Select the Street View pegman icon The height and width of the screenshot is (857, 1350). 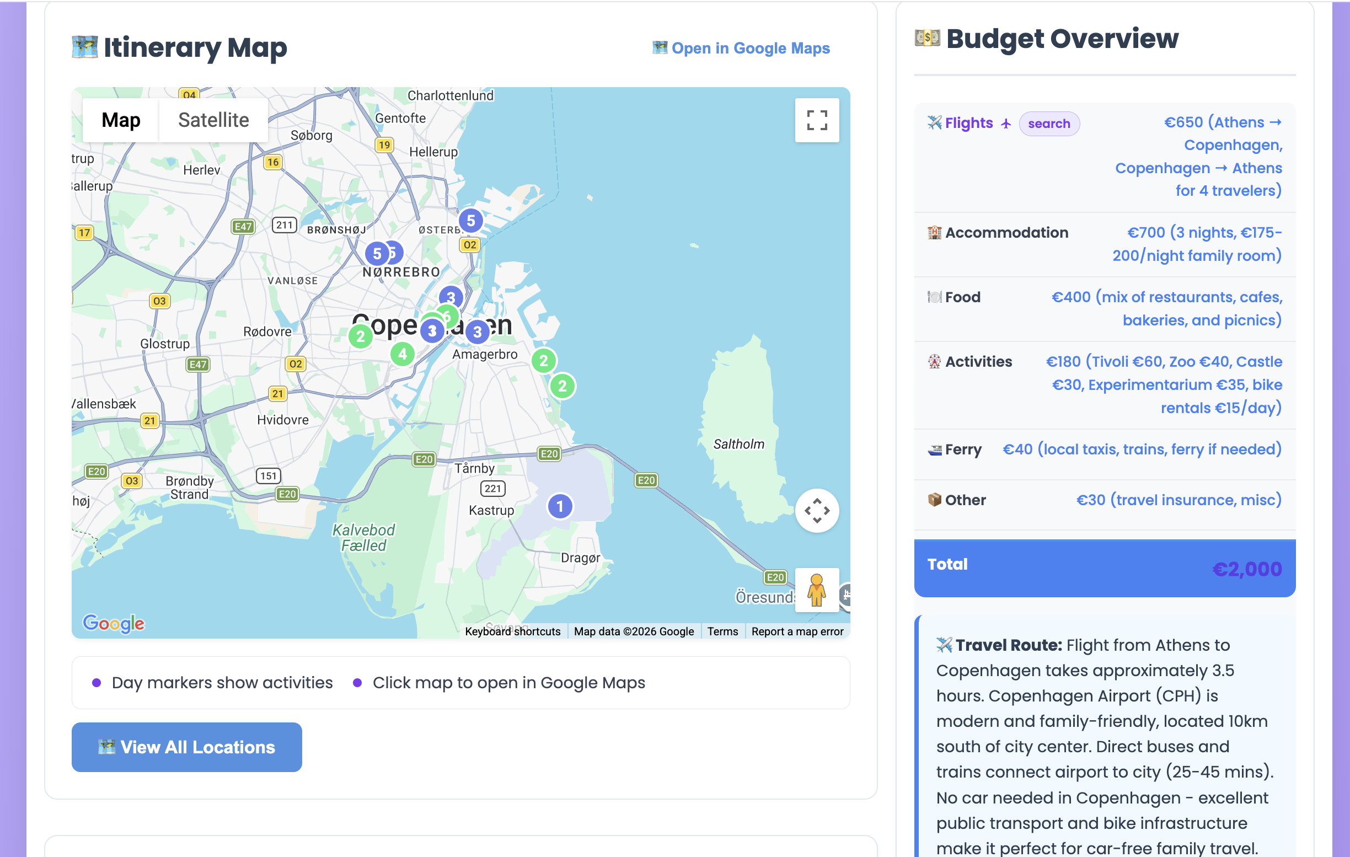pos(817,590)
